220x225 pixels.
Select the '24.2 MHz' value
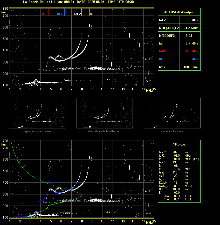click(x=191, y=28)
